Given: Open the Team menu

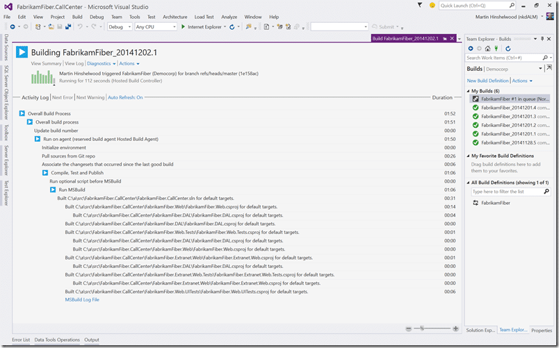Looking at the screenshot, I should pos(117,17).
